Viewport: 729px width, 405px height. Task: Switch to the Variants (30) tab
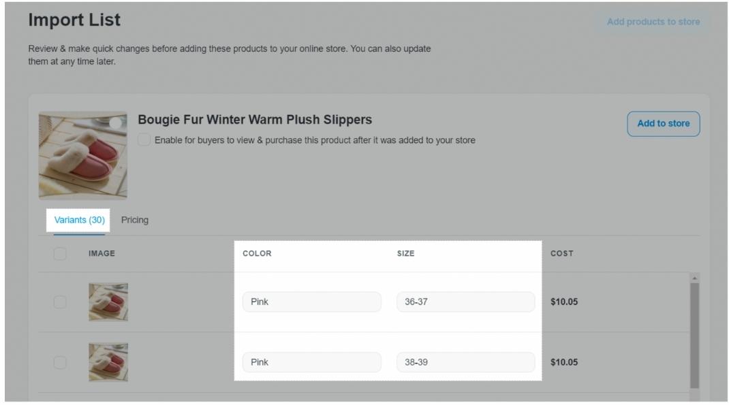[x=79, y=220]
